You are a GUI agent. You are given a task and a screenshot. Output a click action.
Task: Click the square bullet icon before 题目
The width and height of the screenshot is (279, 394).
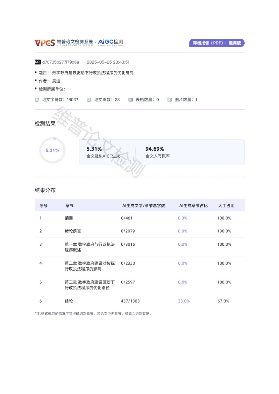pos(36,72)
